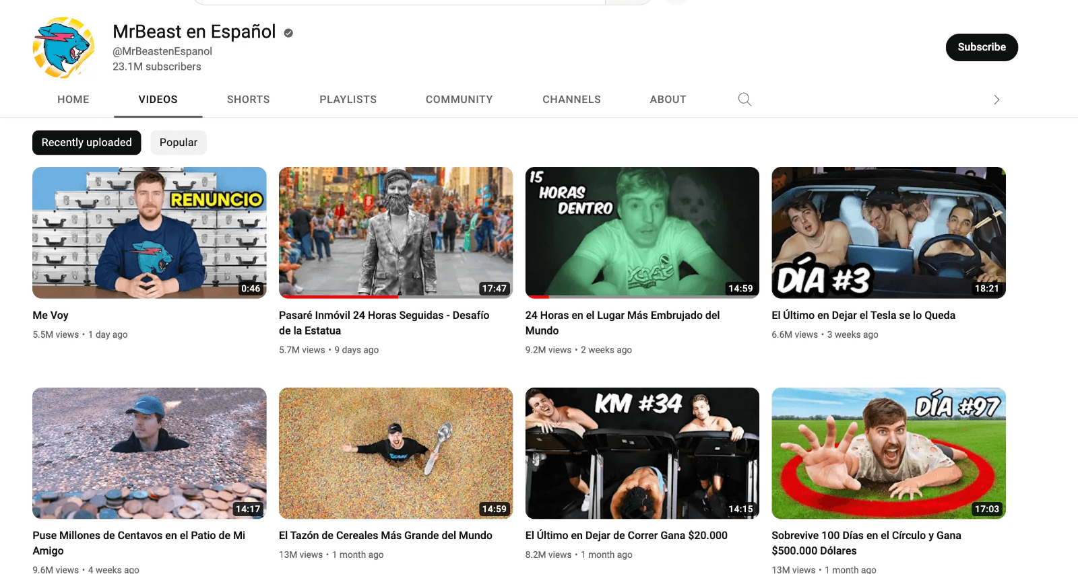The height and width of the screenshot is (574, 1078).
Task: Open the About tab
Action: tap(668, 100)
